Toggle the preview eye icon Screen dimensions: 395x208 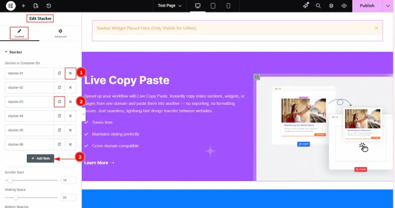[344, 6]
